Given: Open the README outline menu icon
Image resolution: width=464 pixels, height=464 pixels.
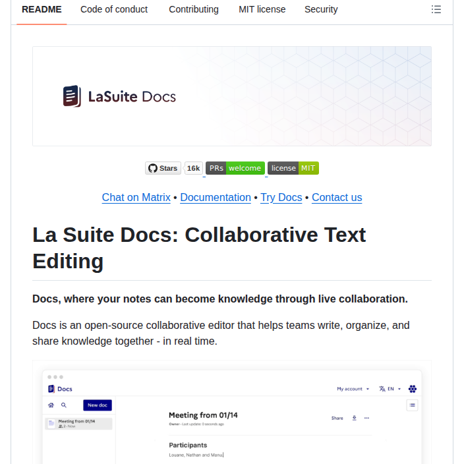Looking at the screenshot, I should click(436, 9).
